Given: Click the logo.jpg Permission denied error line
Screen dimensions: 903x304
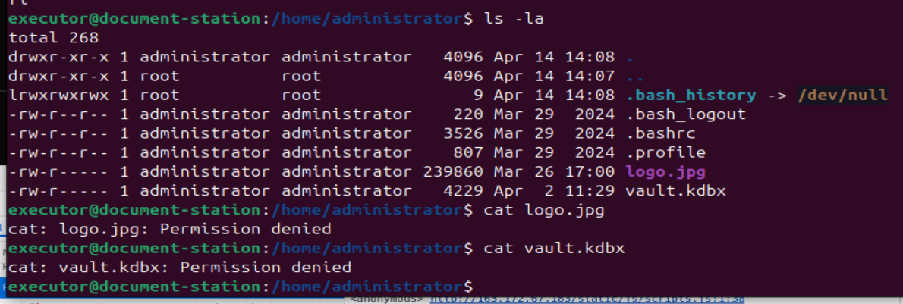Looking at the screenshot, I should click(x=170, y=229).
